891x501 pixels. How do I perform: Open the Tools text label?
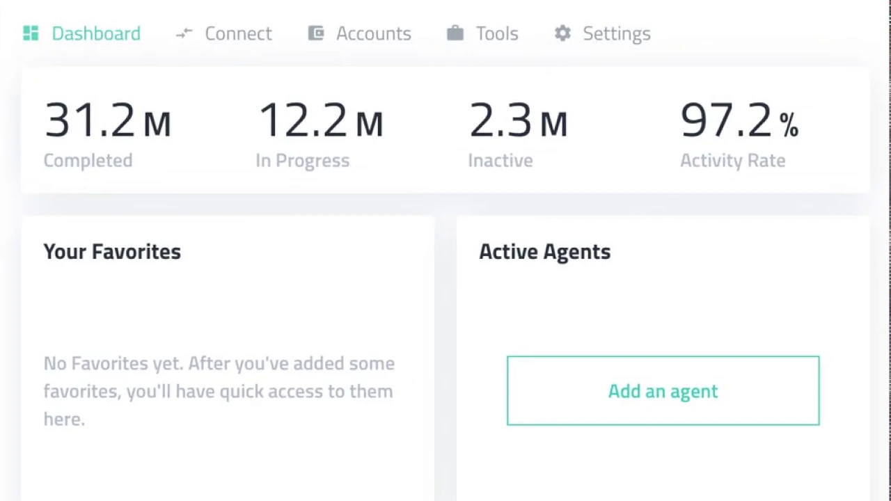pyautogui.click(x=497, y=33)
